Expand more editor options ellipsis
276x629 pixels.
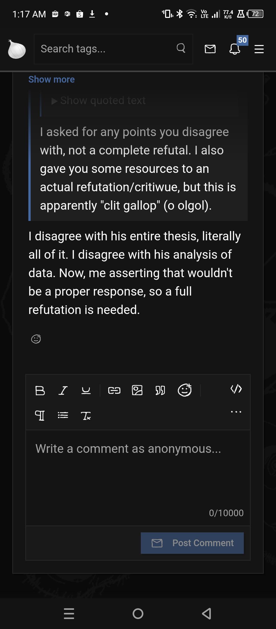pos(236,412)
